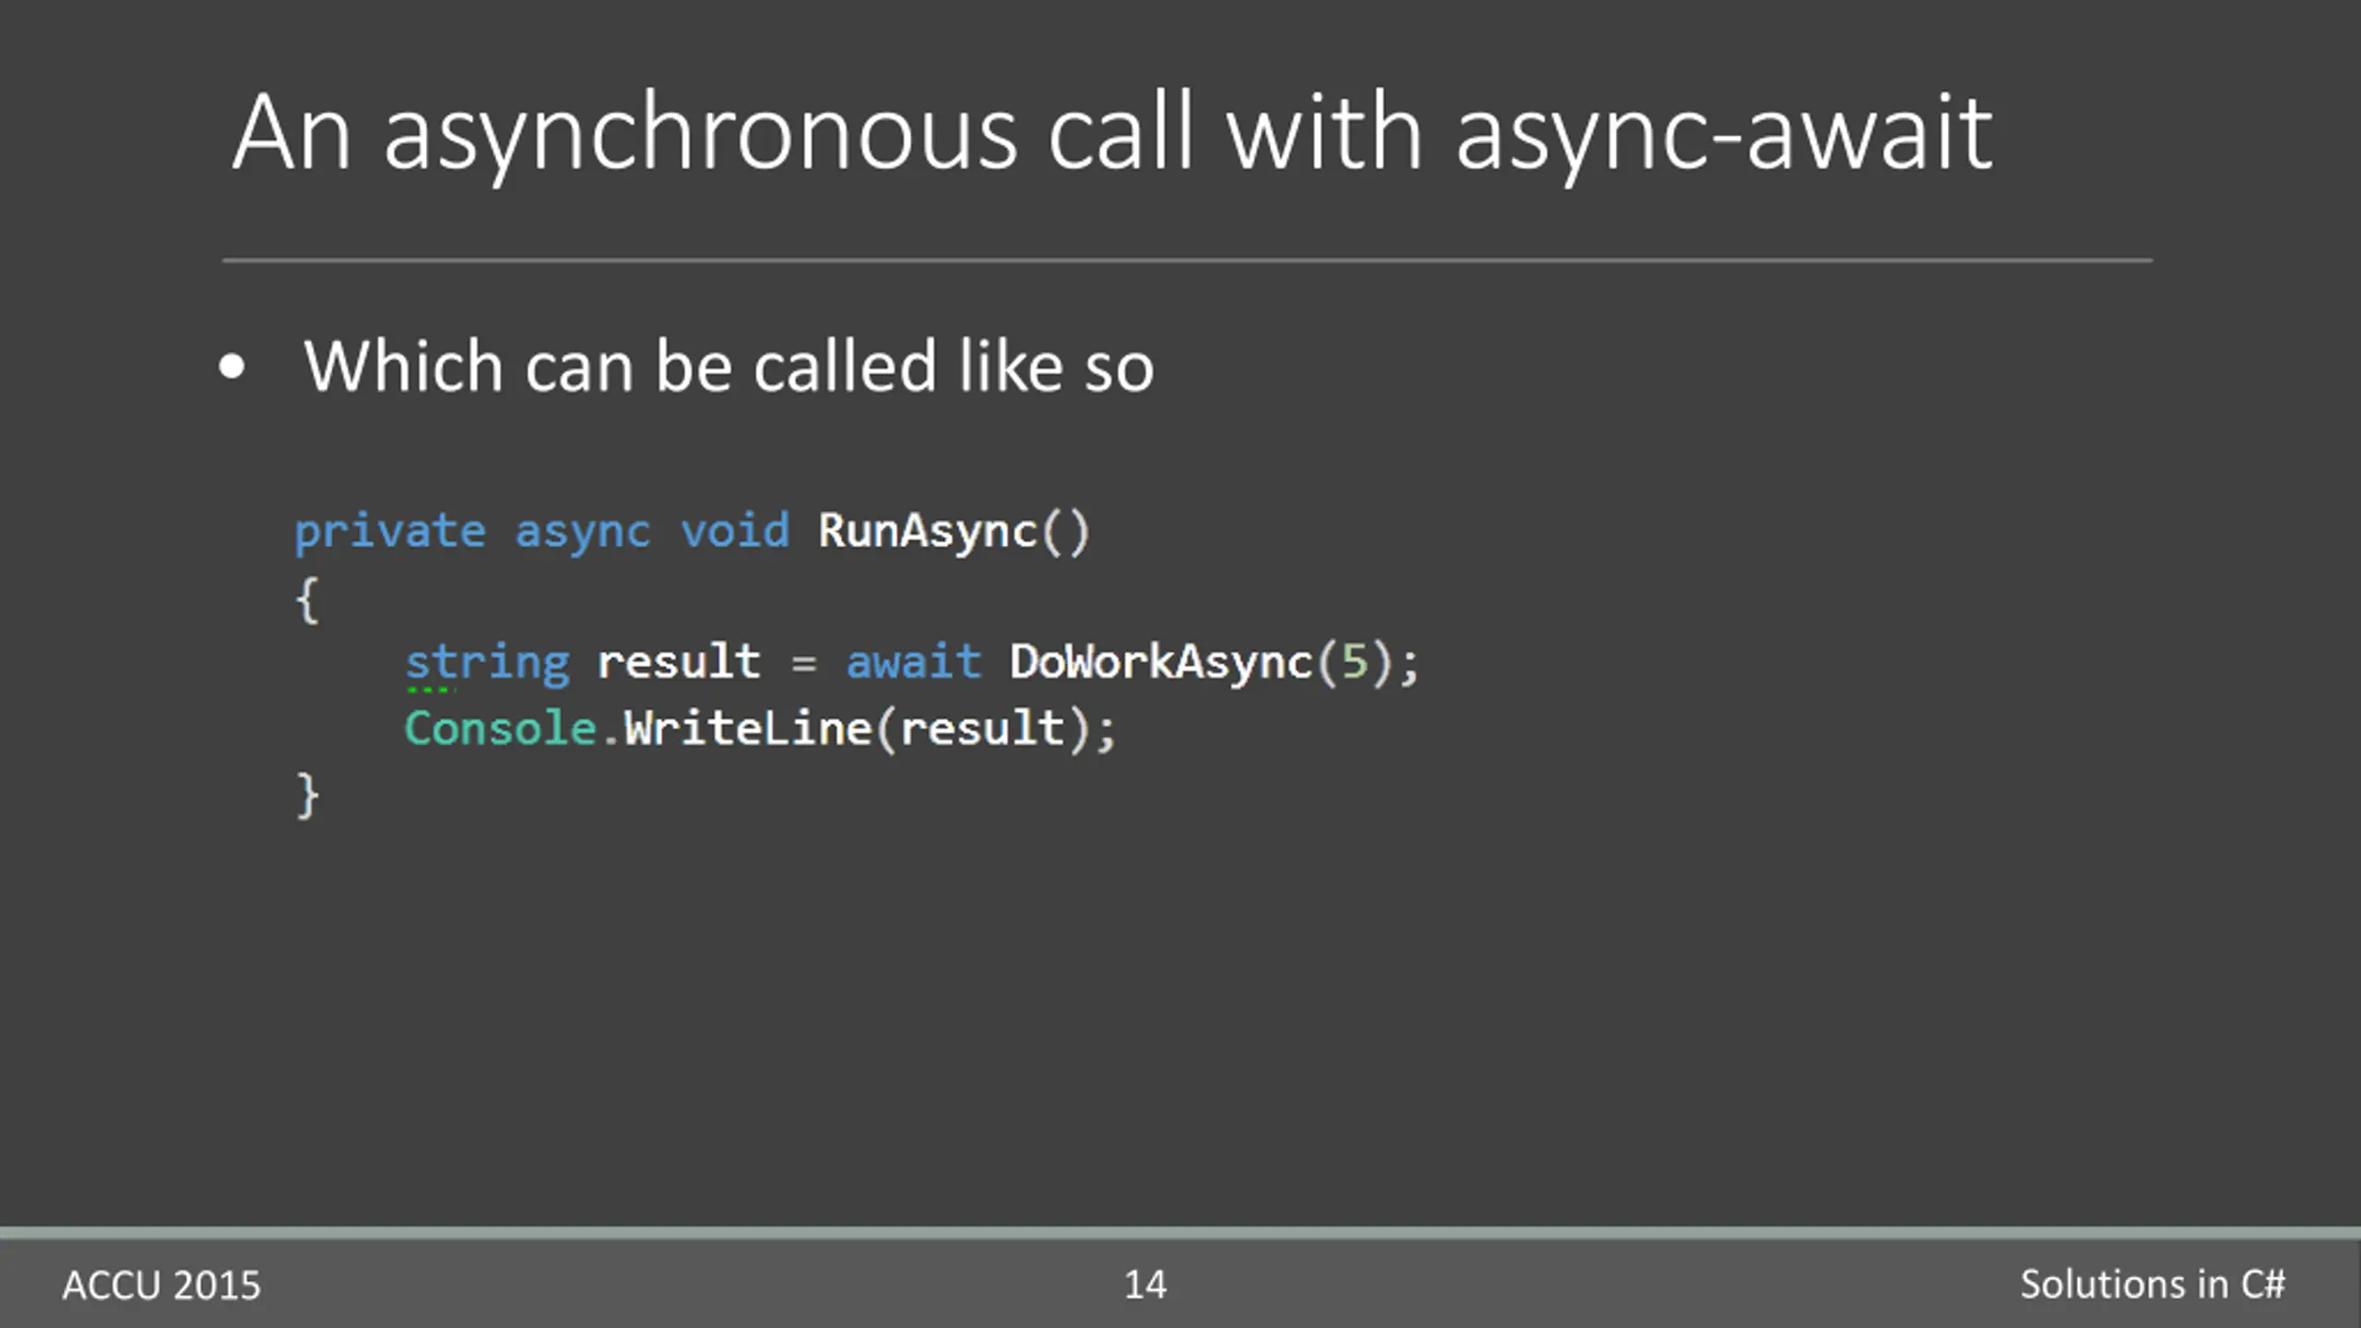Click the 'Solutions in C#' footer text
This screenshot has height=1328, width=2361.
coord(2153,1284)
